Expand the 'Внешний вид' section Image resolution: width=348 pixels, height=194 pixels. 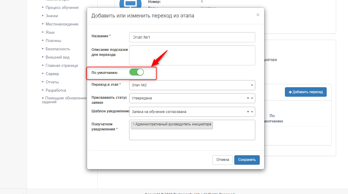(x=57, y=57)
